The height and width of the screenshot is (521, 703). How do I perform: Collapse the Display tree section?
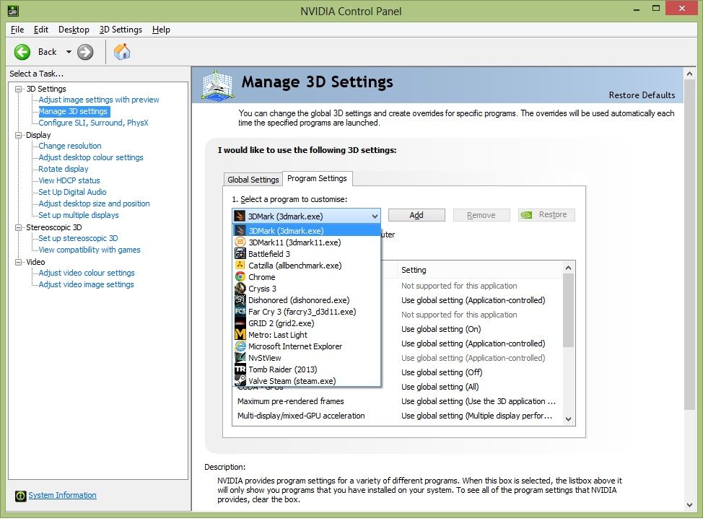19,135
